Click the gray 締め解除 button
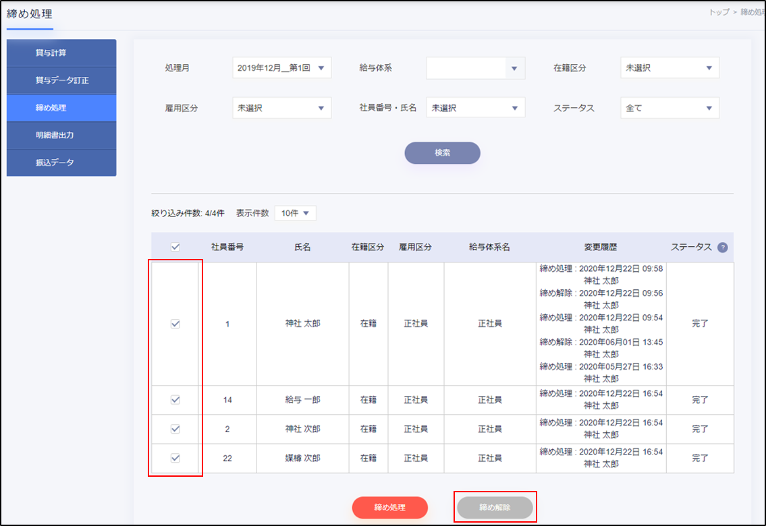 tap(495, 507)
